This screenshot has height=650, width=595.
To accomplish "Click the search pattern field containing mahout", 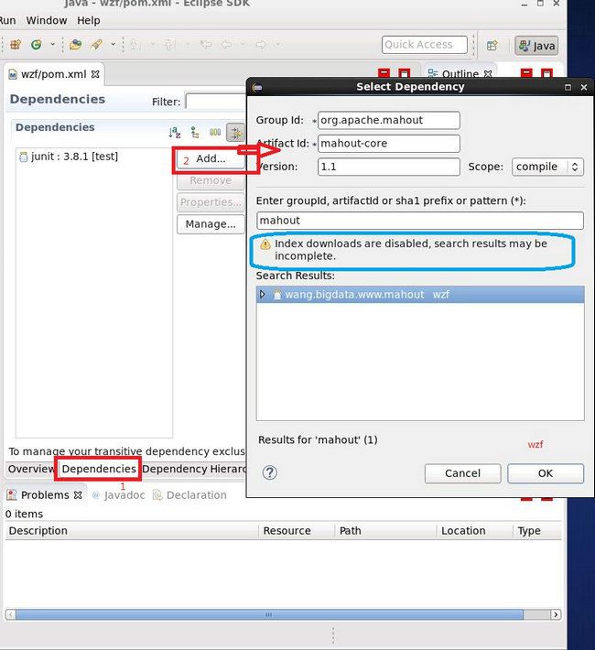I will pos(419,221).
